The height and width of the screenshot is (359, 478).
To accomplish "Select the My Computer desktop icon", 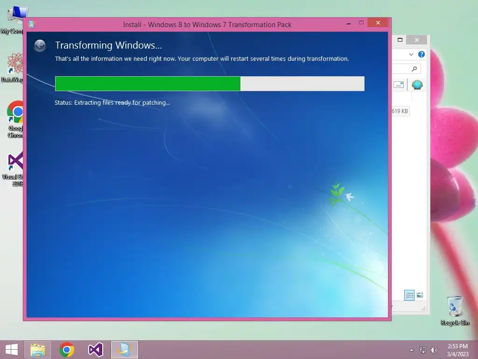I will [12, 20].
